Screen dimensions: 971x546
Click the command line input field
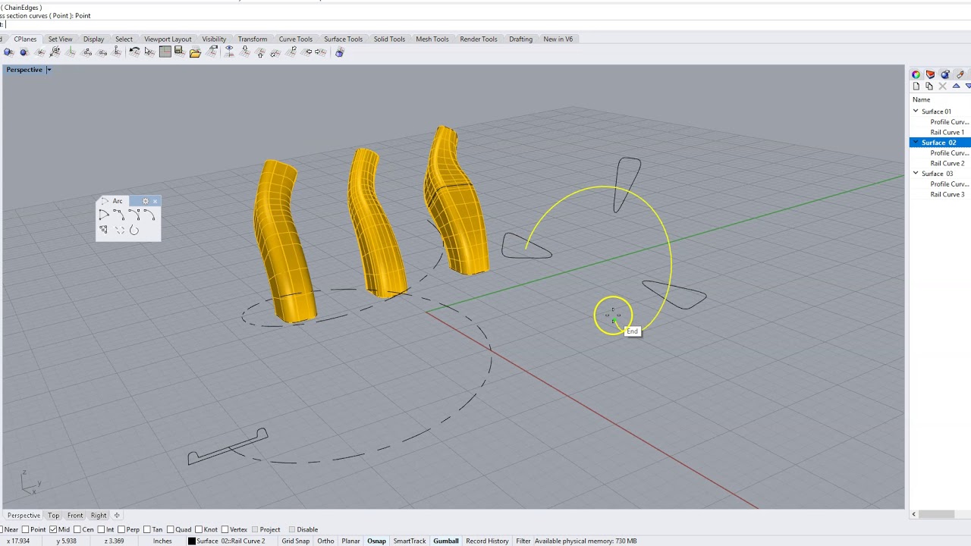coord(485,24)
